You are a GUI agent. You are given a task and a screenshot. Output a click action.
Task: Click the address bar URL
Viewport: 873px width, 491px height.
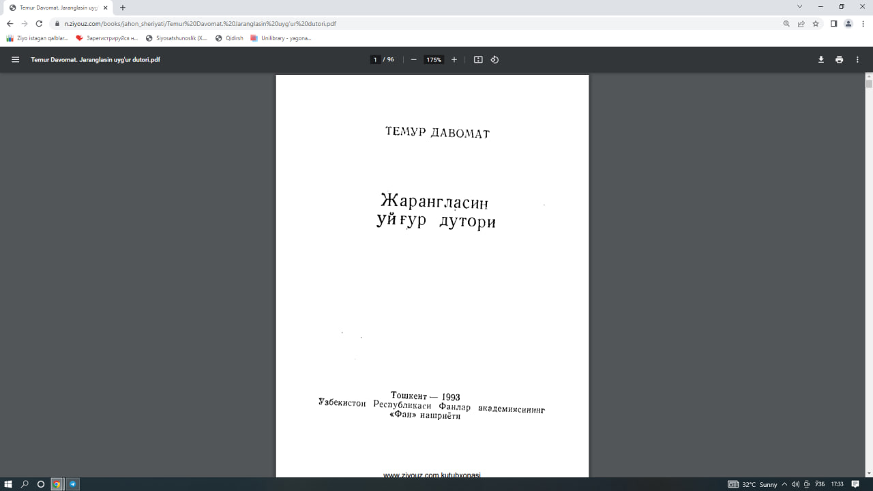point(201,23)
